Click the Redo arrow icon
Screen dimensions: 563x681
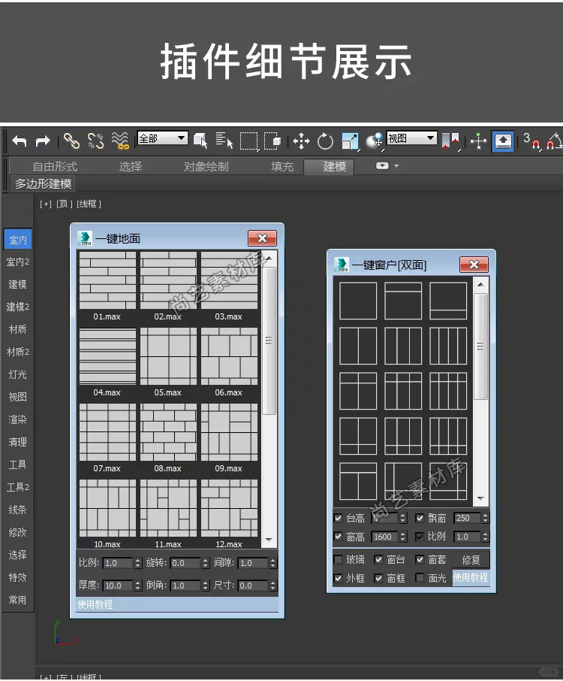coord(43,141)
